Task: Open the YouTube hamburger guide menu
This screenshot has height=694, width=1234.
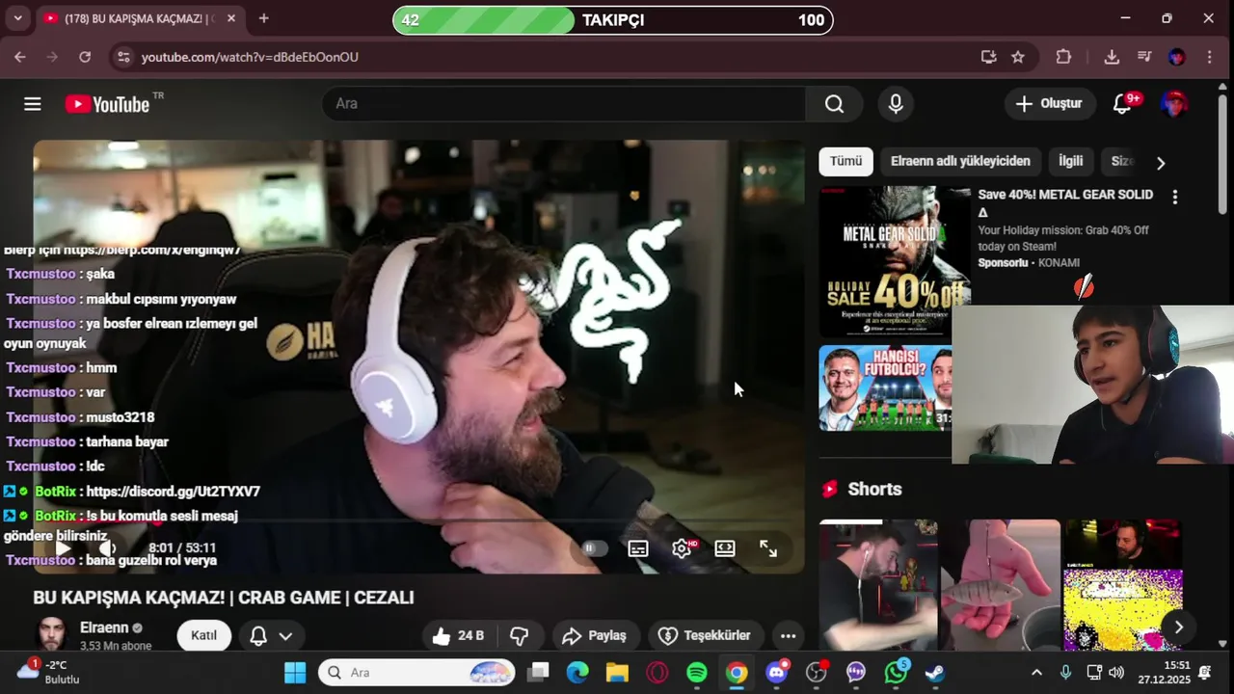Action: coord(33,104)
